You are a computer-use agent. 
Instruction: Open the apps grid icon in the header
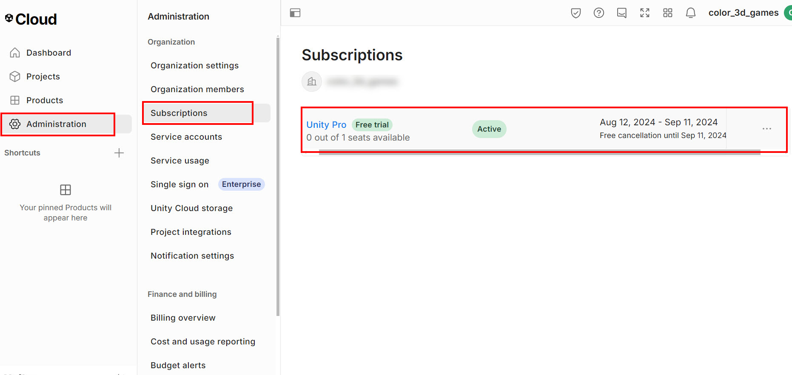click(x=668, y=13)
